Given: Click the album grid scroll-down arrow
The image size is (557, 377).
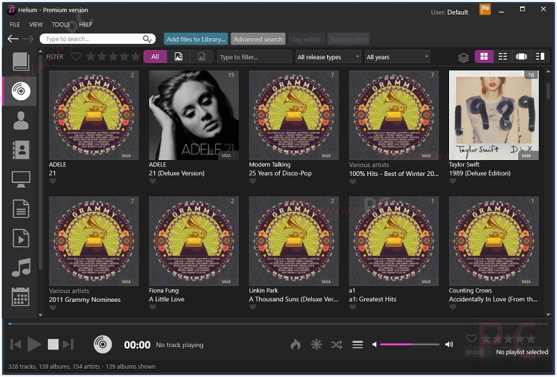Looking at the screenshot, I should pos(548,314).
